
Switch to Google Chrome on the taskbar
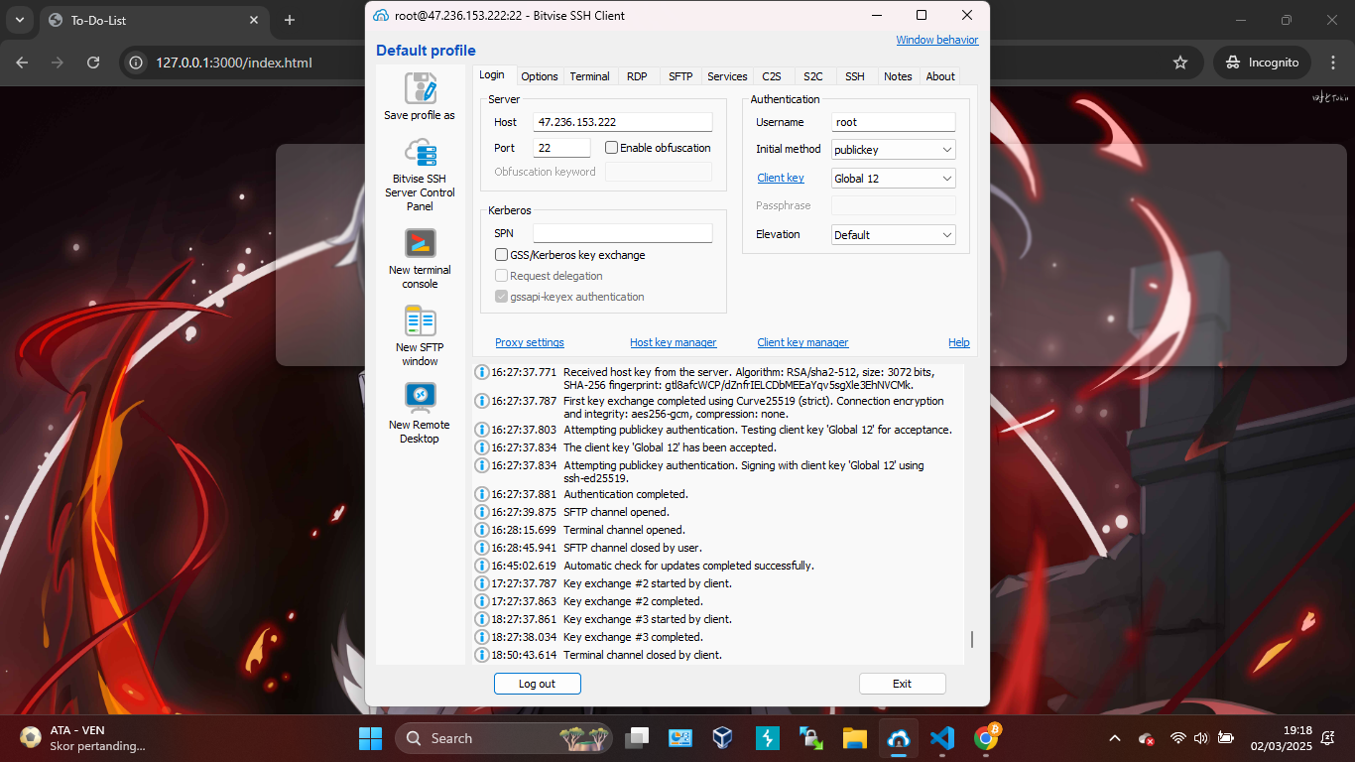tap(986, 738)
